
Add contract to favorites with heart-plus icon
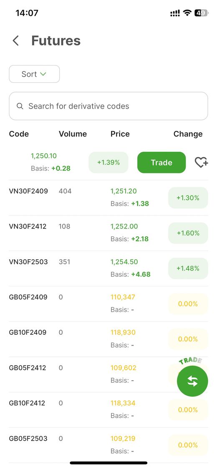pos(202,163)
